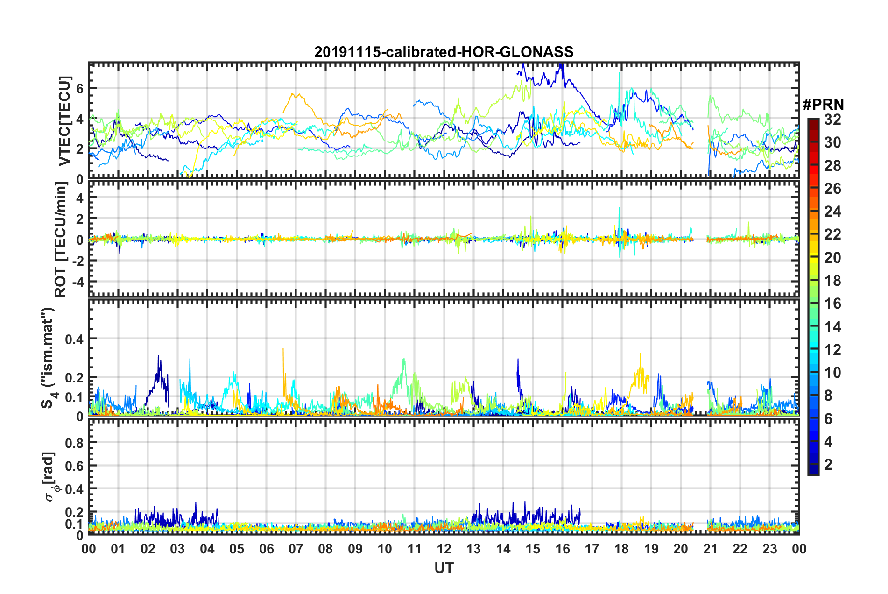
Task: Click x-axis tick label 18
Action: click(621, 549)
